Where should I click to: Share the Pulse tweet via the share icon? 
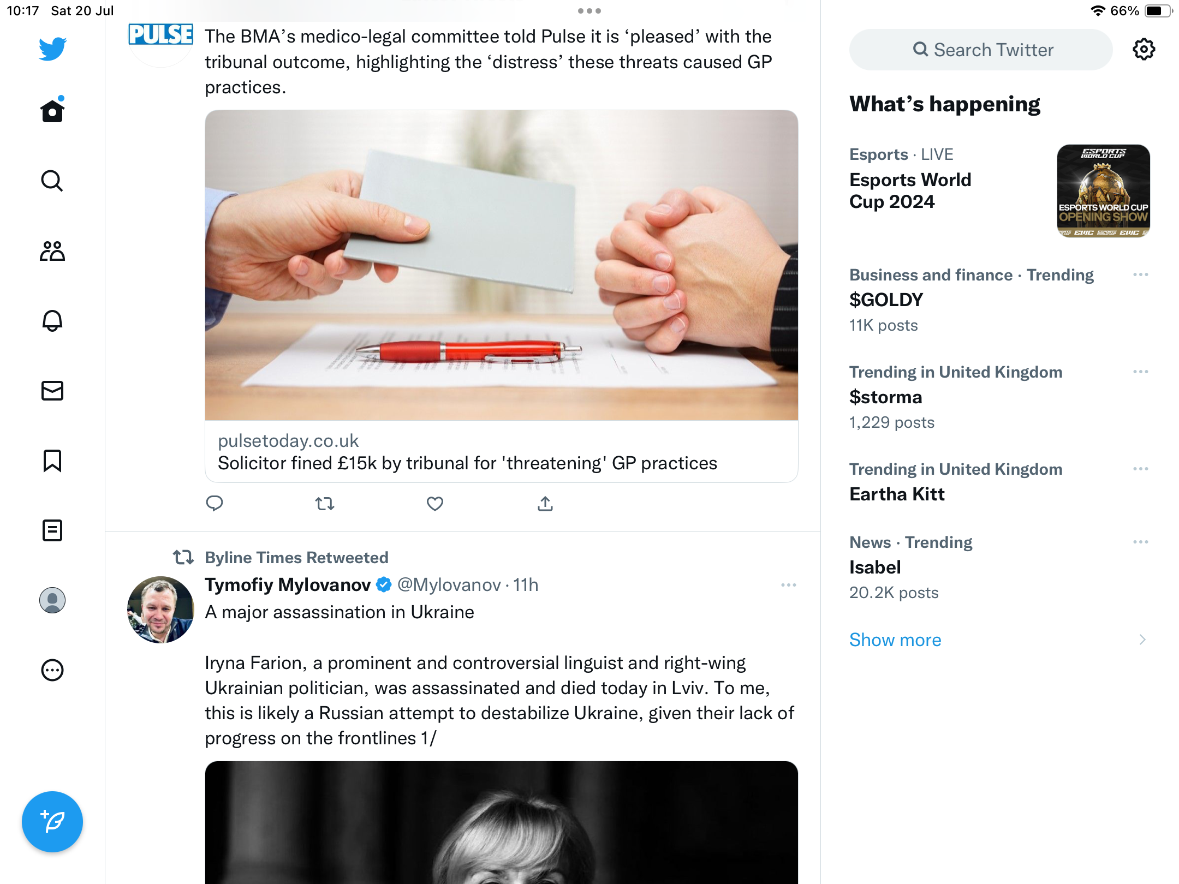(x=545, y=503)
